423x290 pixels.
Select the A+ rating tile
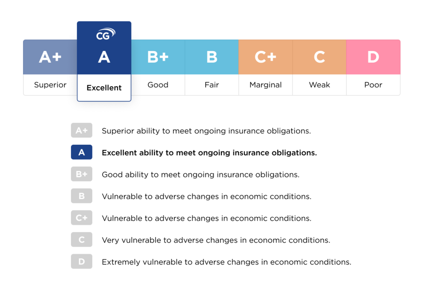tap(50, 57)
